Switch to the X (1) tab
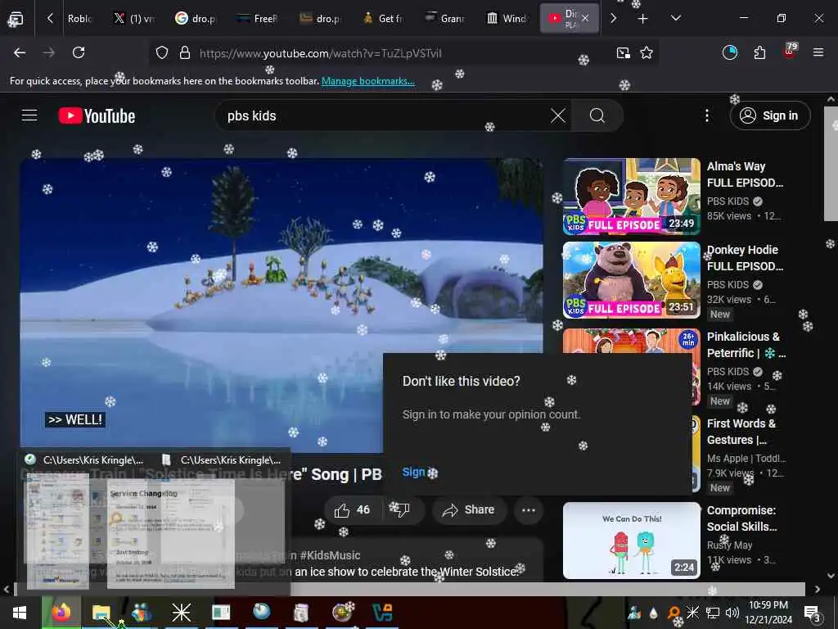The image size is (838, 629). pos(134,19)
